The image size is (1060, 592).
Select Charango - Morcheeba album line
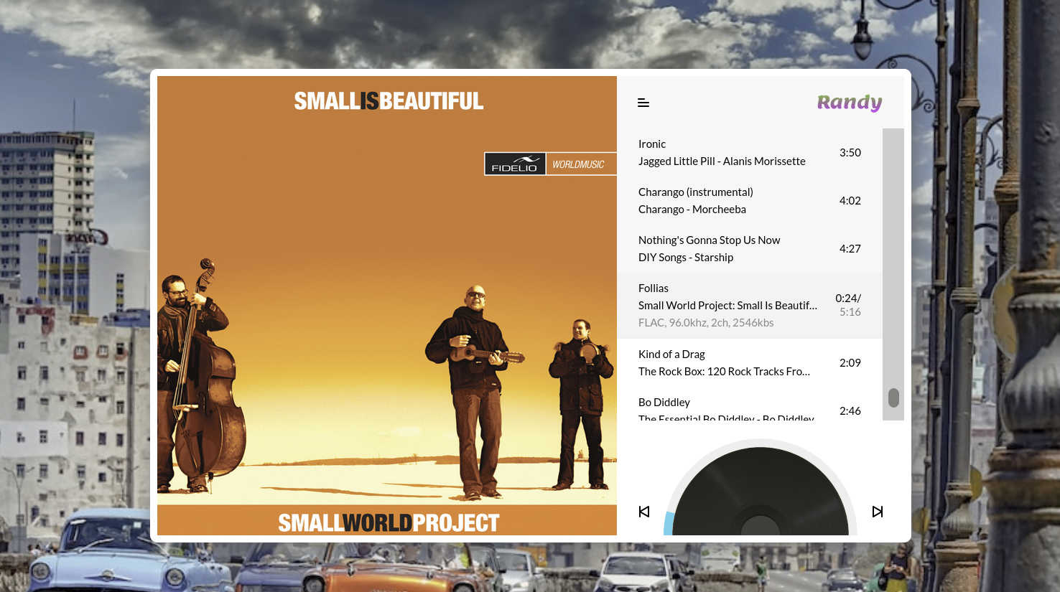tap(692, 210)
